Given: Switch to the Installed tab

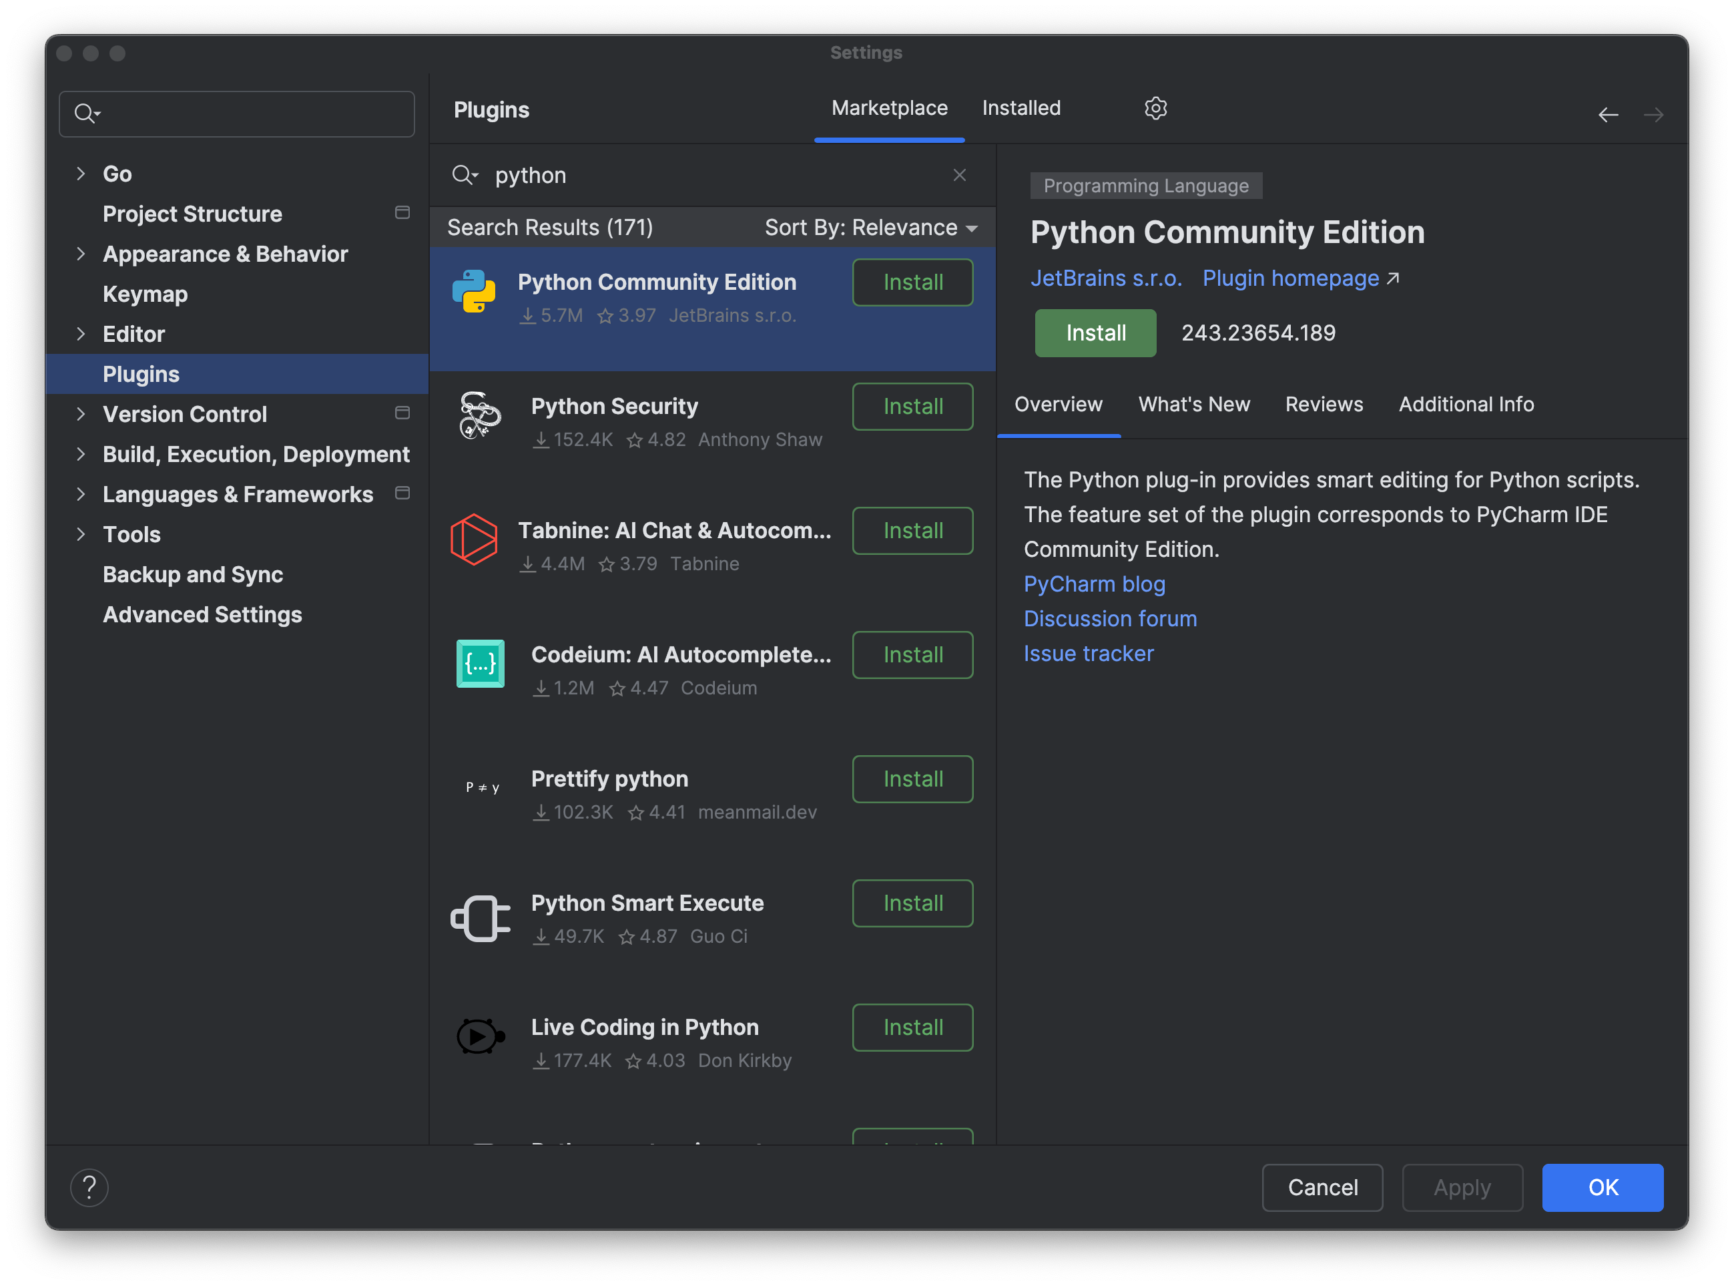Looking at the screenshot, I should [x=1021, y=108].
